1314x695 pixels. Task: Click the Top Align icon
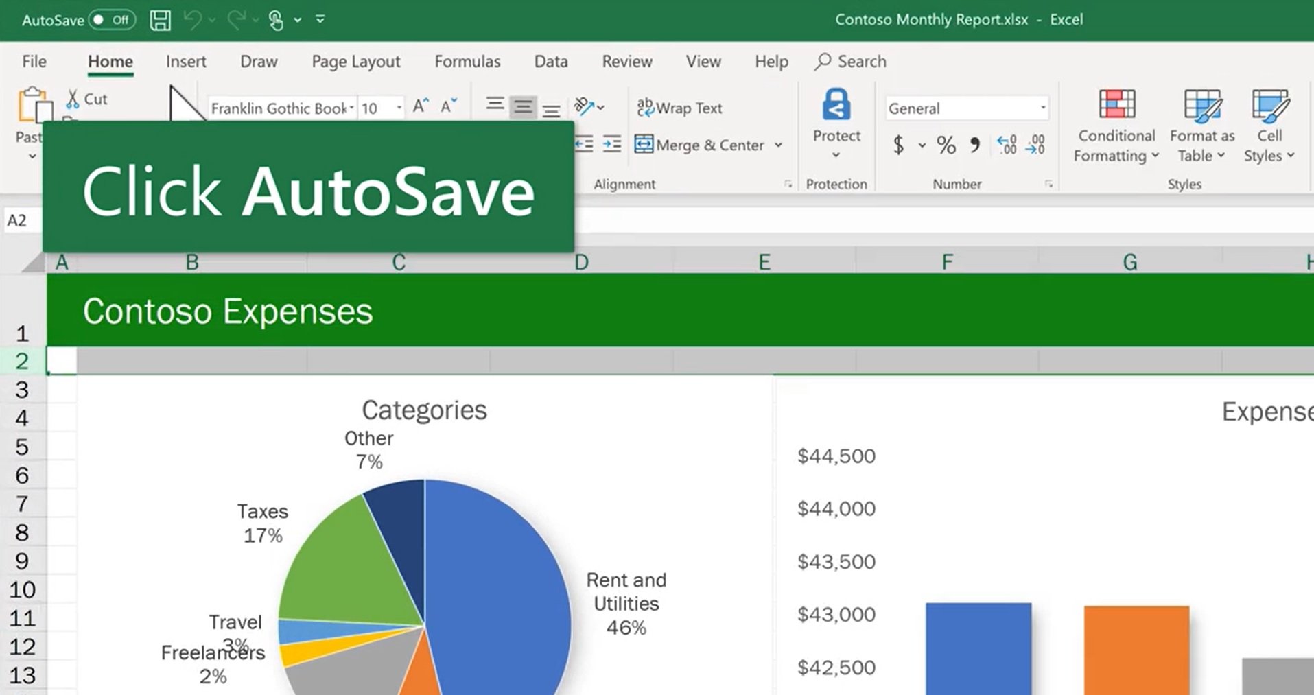tap(495, 105)
